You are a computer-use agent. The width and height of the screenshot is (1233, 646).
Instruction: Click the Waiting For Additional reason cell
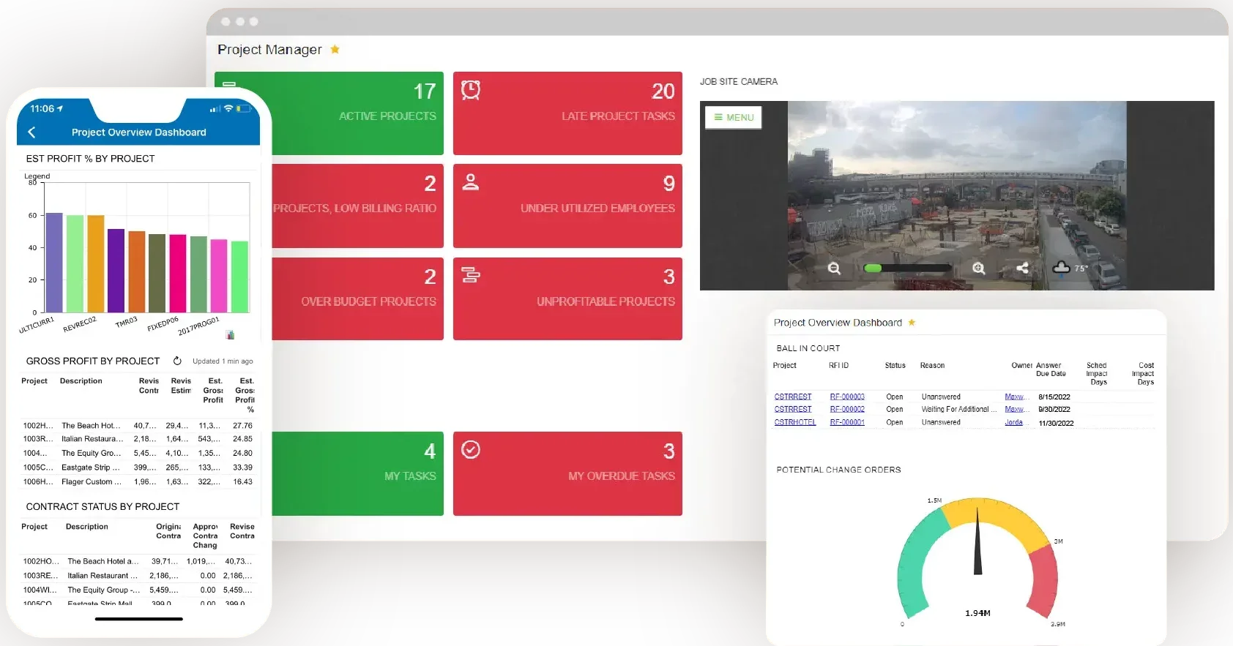coord(958,409)
